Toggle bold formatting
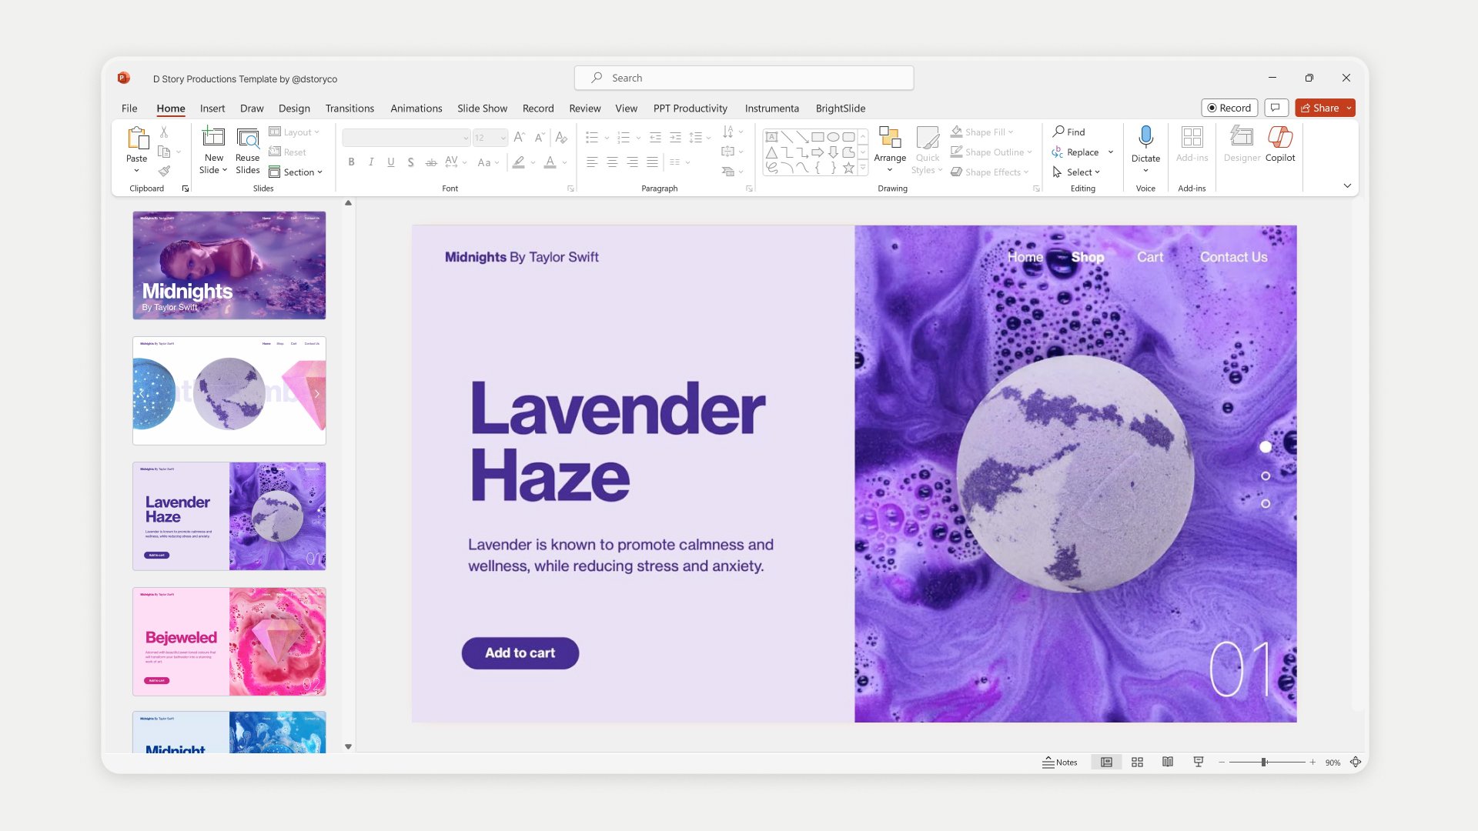 351,162
